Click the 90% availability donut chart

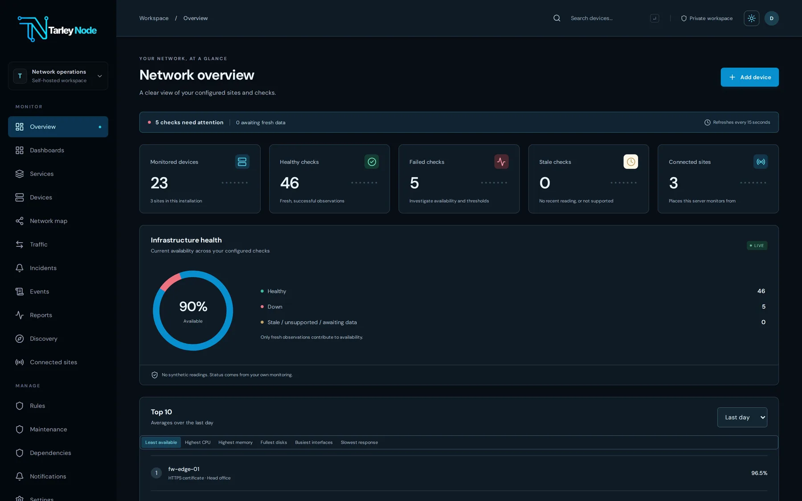tap(193, 311)
